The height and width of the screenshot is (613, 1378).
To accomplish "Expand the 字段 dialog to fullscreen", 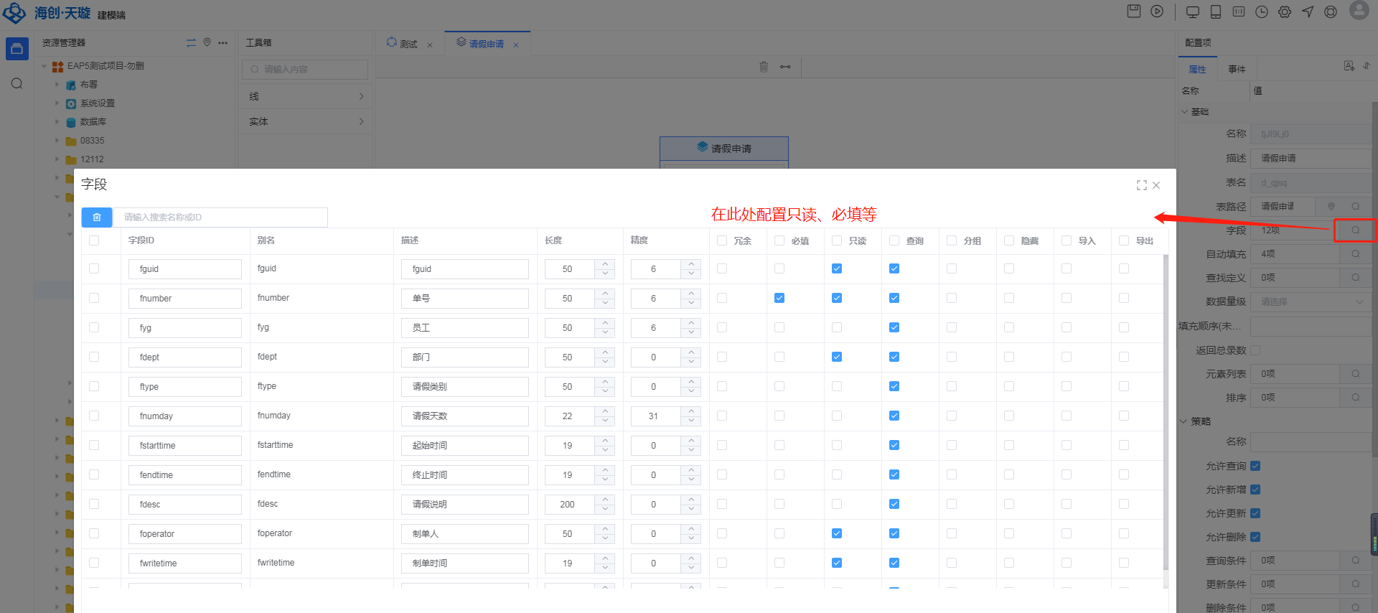I will coord(1141,185).
